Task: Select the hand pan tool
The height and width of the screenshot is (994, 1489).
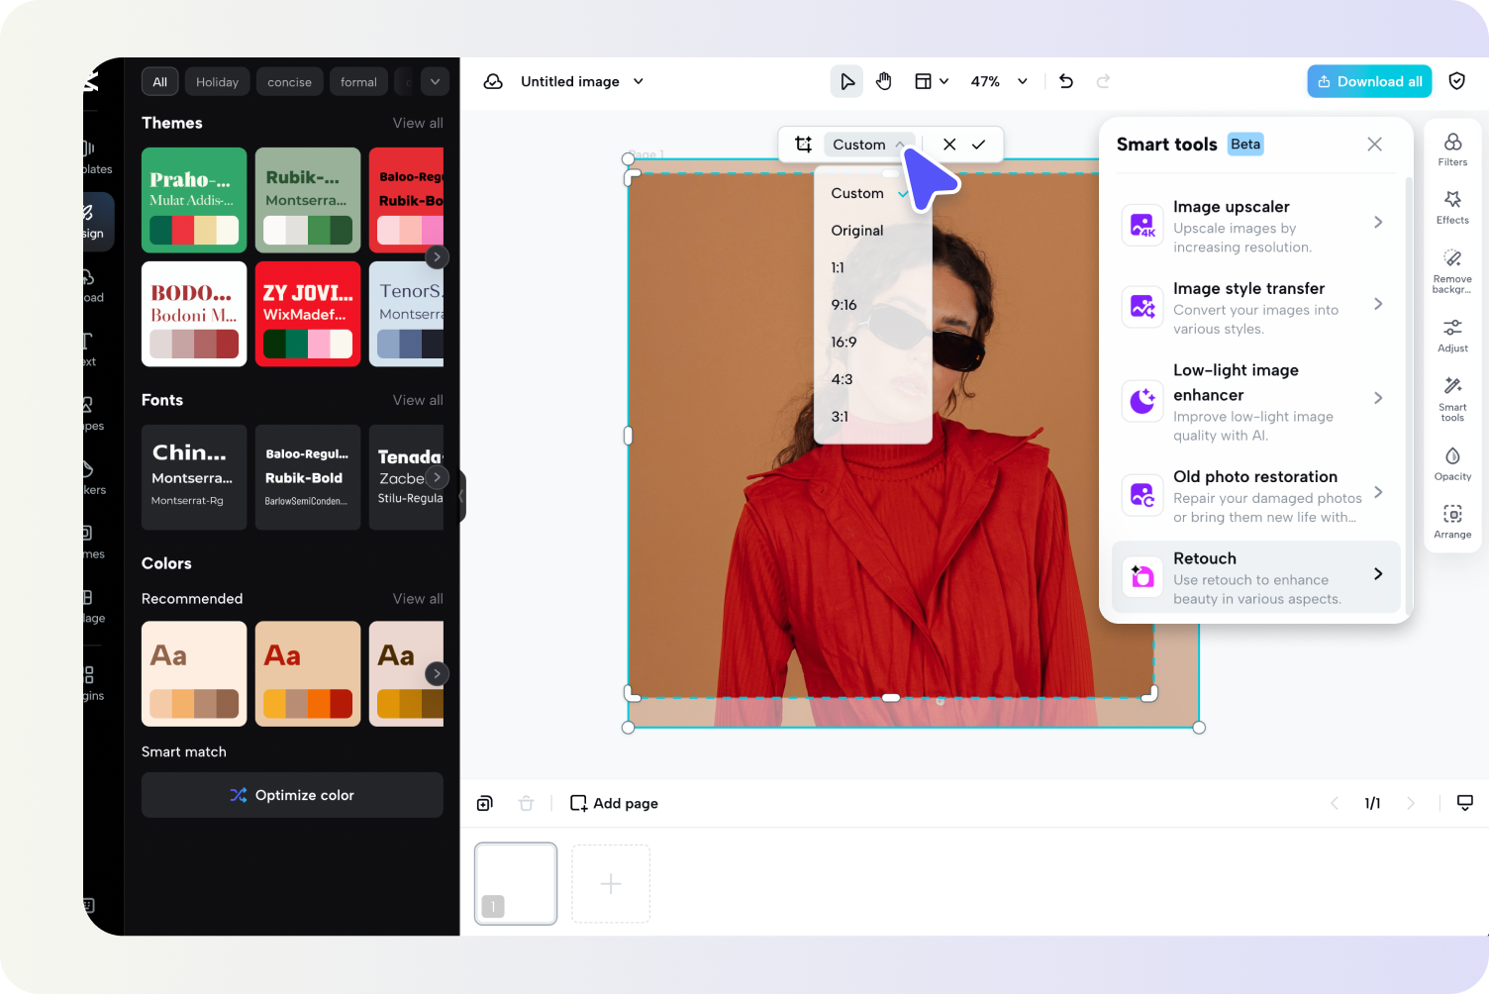Action: pyautogui.click(x=884, y=81)
